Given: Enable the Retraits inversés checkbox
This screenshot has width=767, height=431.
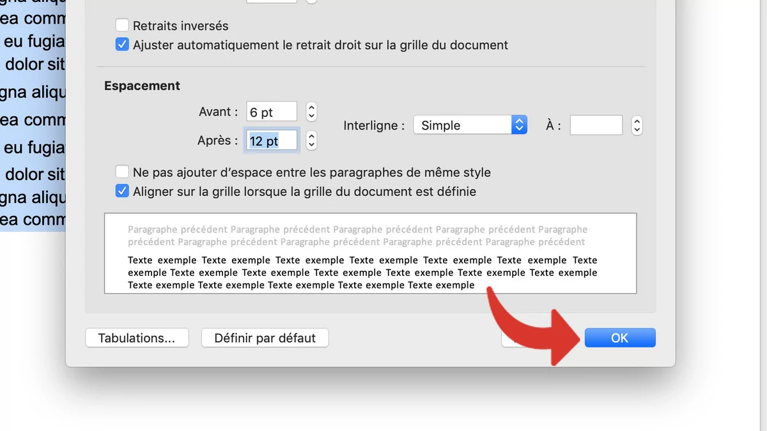Looking at the screenshot, I should point(122,26).
